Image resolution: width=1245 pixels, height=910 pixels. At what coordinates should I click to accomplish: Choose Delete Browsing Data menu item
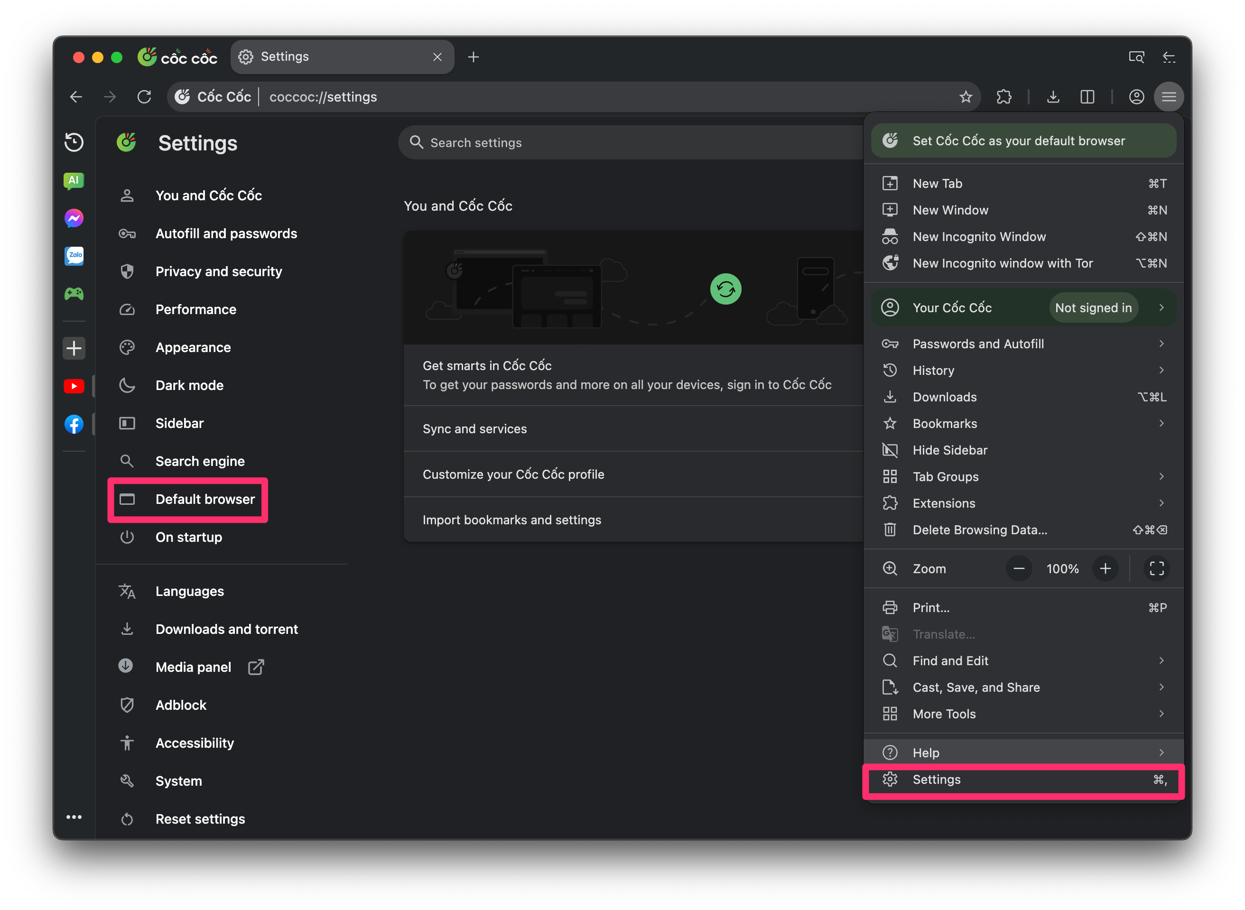[1023, 530]
